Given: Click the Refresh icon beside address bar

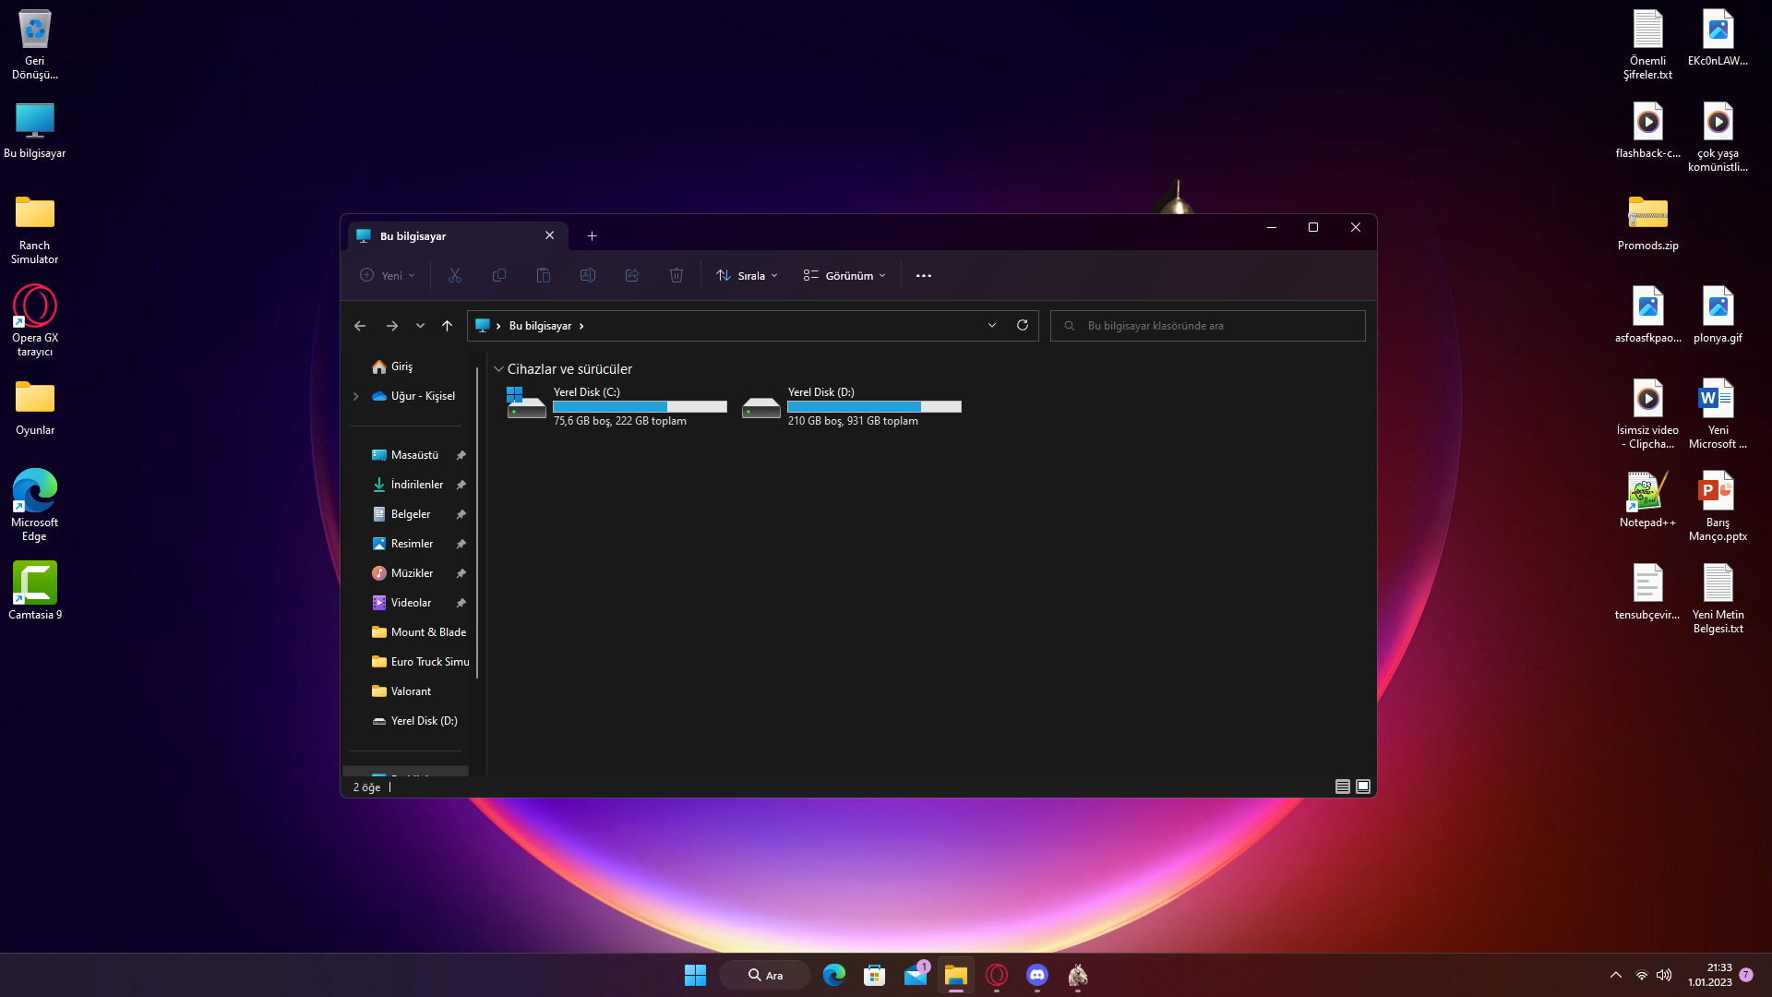Looking at the screenshot, I should coord(1022,325).
